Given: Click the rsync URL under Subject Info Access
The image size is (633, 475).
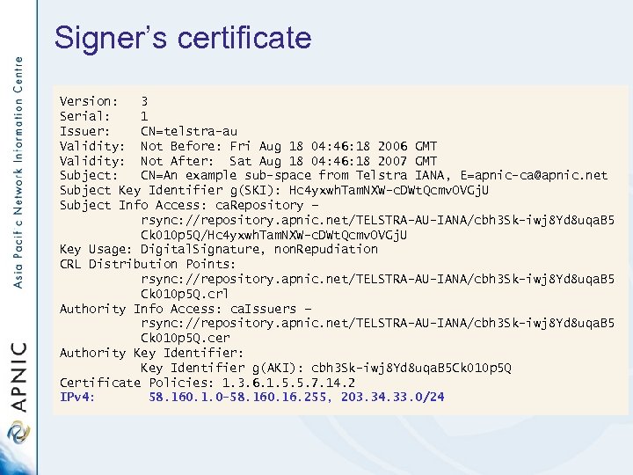Looking at the screenshot, I should tap(377, 220).
